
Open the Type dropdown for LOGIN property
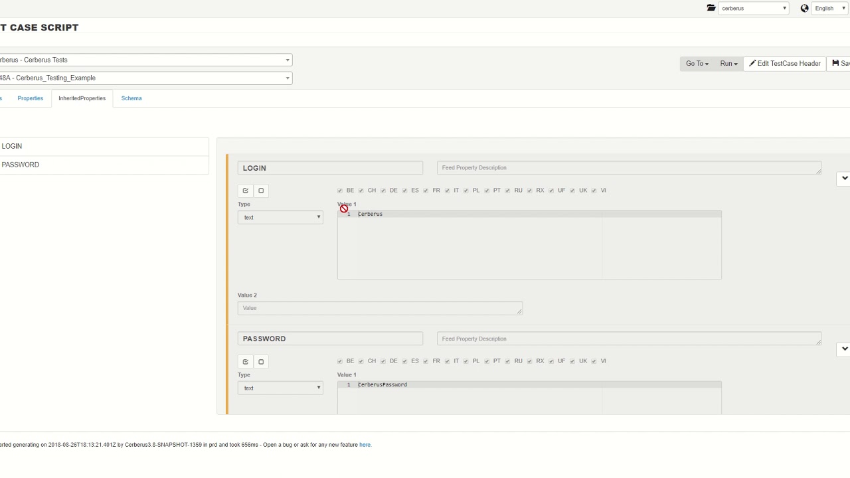coord(280,217)
